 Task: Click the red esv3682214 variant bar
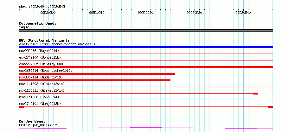97,74
